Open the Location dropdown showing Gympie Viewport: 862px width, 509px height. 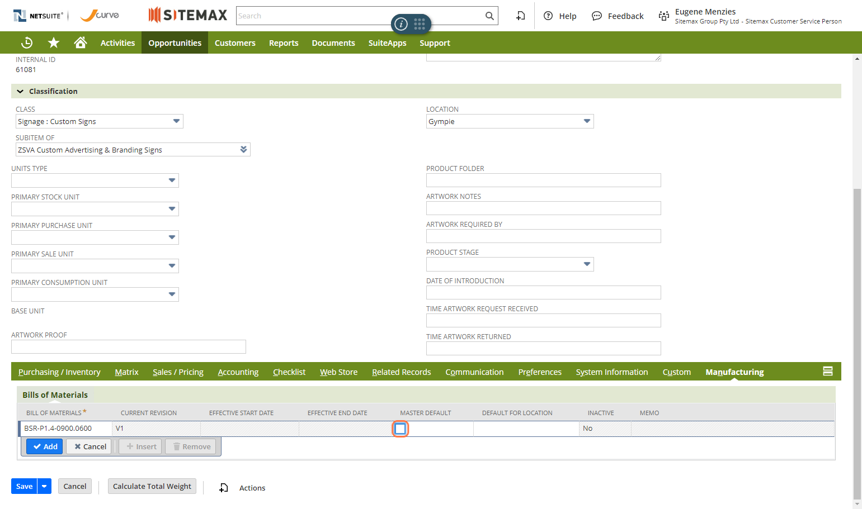point(587,121)
